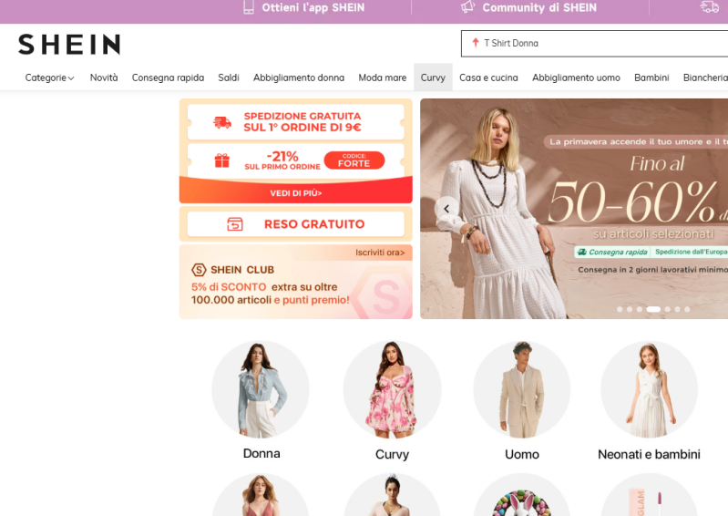Click the gift box icon on -21% coupon
This screenshot has width=728, height=516.
(222, 160)
